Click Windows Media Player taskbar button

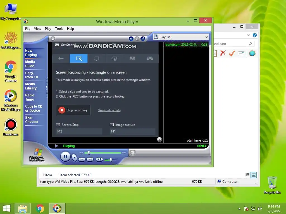pyautogui.click(x=57, y=208)
